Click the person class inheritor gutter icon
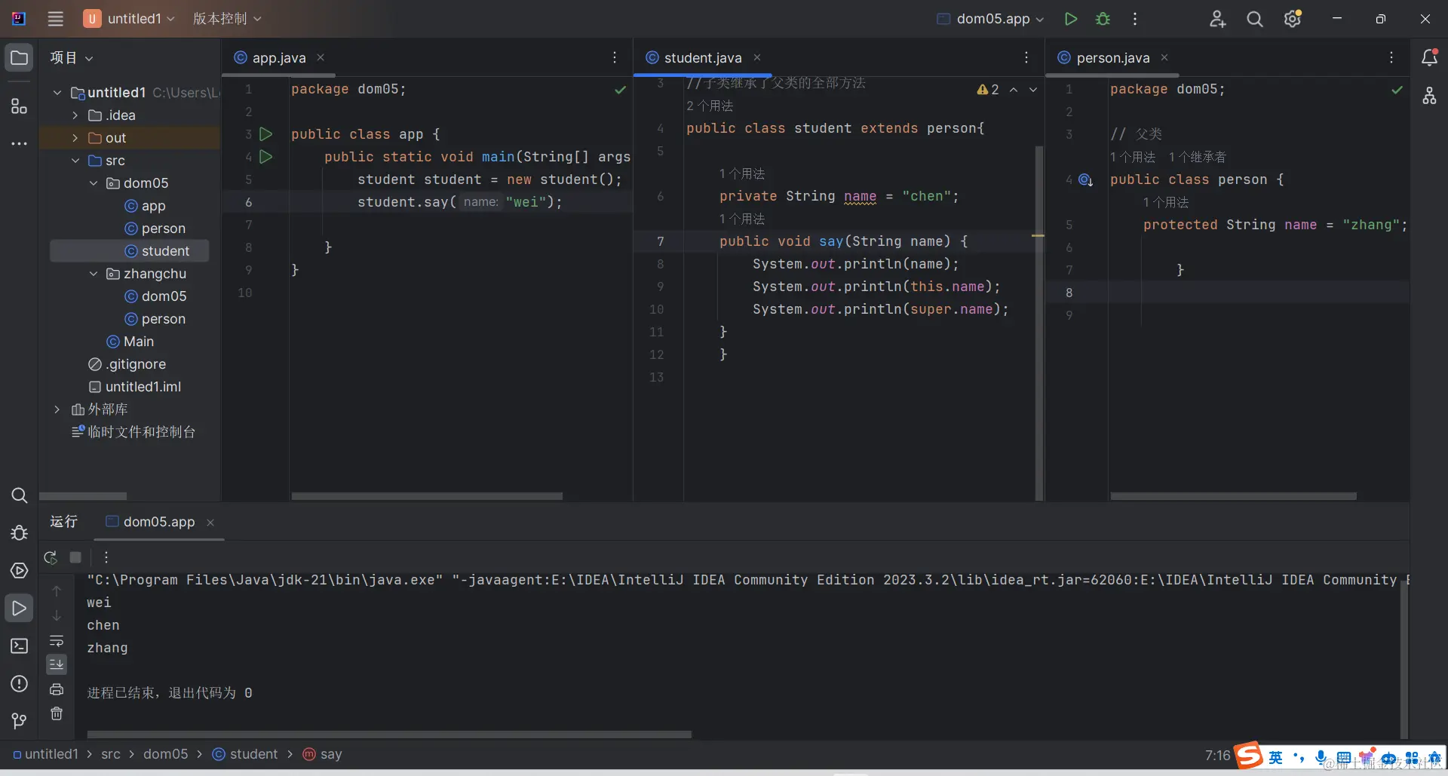This screenshot has width=1448, height=776. 1085,179
